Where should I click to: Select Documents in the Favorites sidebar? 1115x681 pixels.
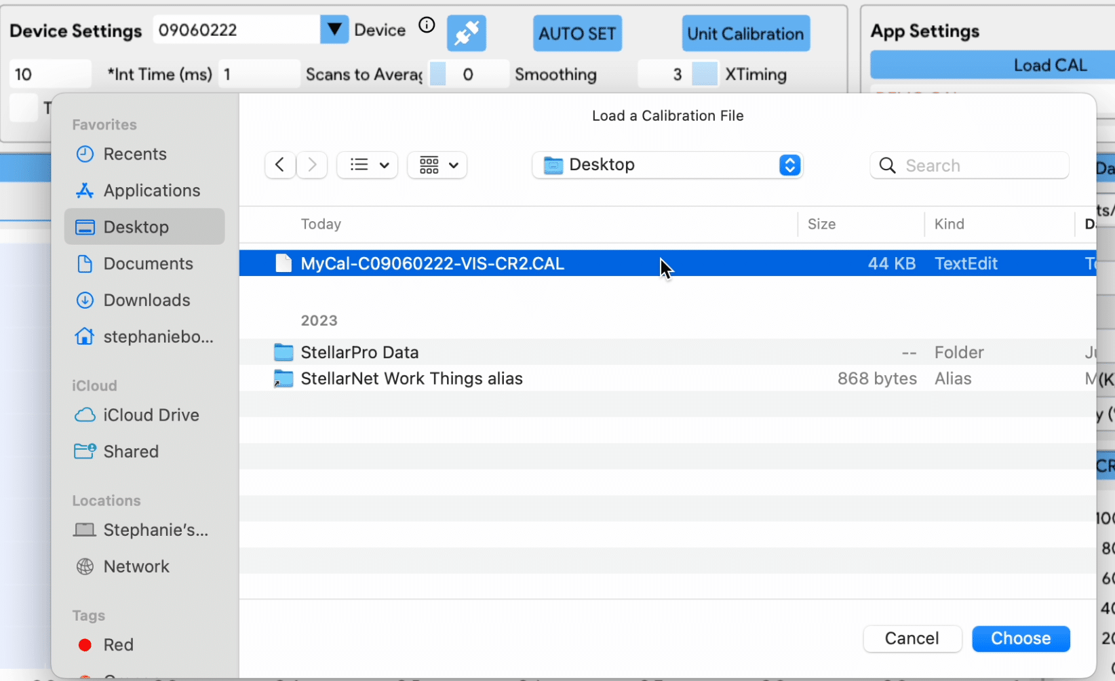pos(148,264)
